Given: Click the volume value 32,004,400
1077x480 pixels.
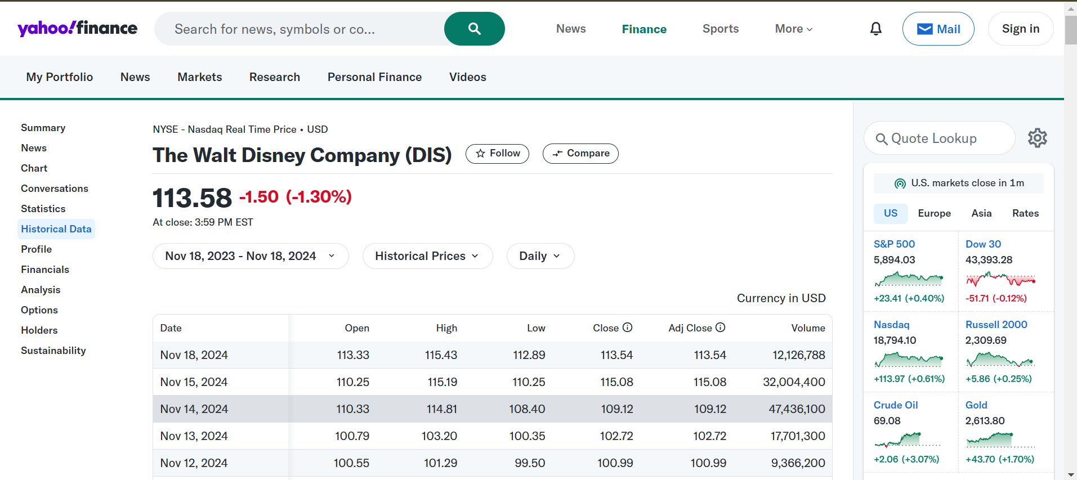Looking at the screenshot, I should pyautogui.click(x=794, y=382).
